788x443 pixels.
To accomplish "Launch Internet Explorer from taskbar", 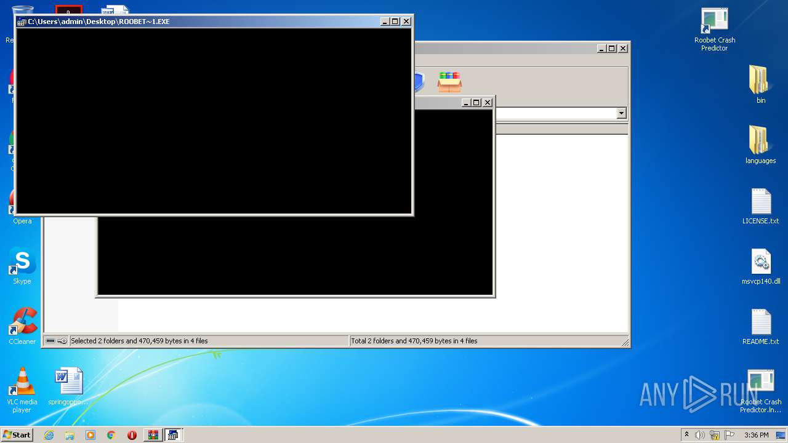I will point(49,435).
